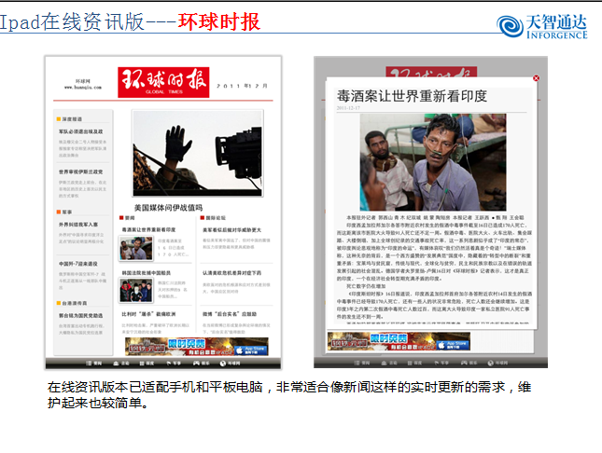
Task: Tap the dimmed list-icon tab behind article popup
Action: 362,363
